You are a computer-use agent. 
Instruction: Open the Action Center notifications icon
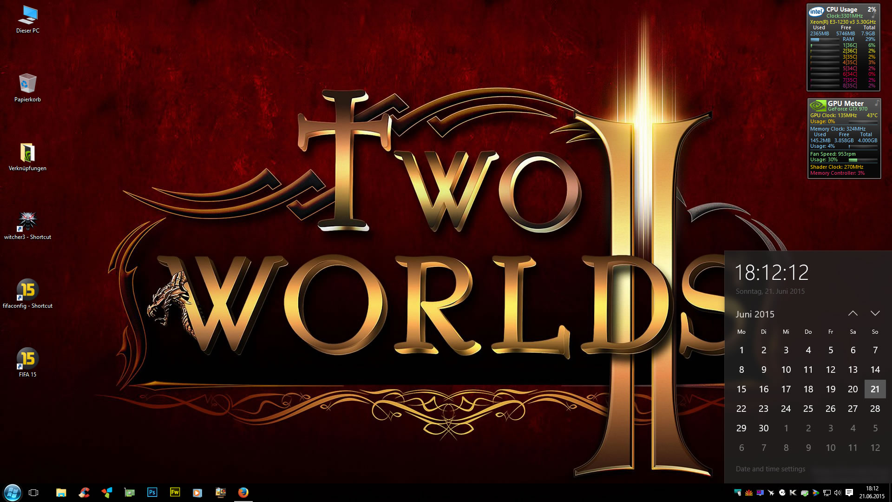pyautogui.click(x=849, y=493)
